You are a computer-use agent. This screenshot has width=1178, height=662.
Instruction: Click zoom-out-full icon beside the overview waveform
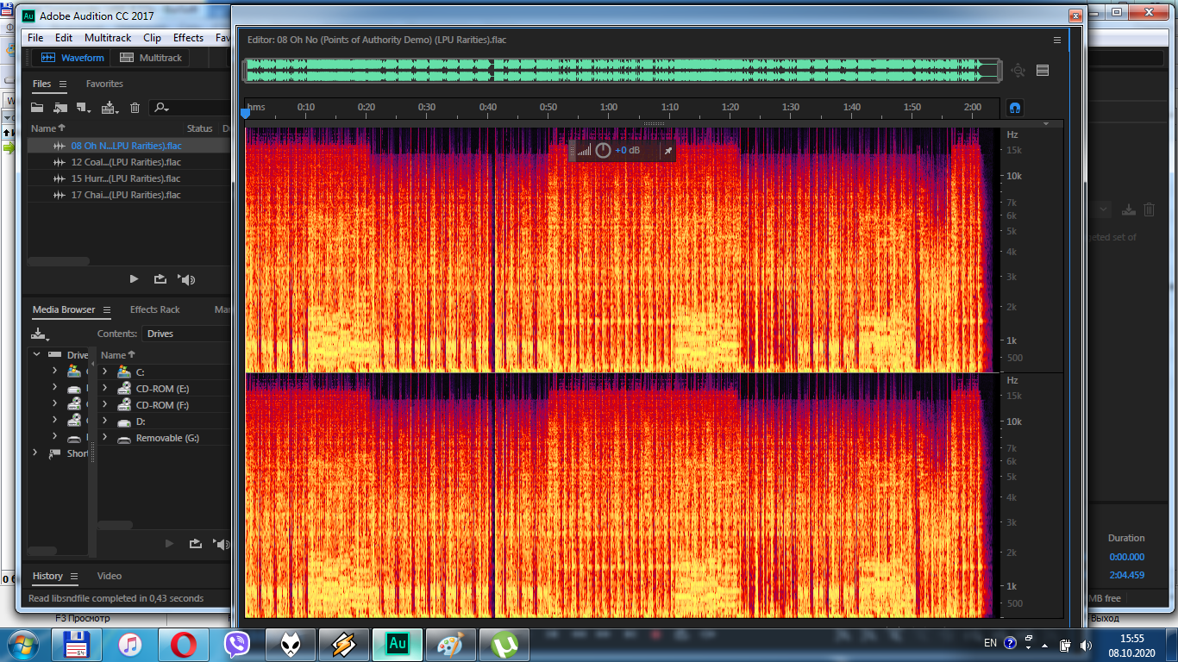click(x=1018, y=71)
